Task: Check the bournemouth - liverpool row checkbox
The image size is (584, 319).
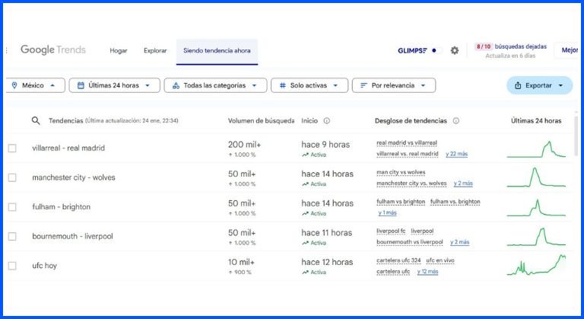Action: (x=12, y=237)
